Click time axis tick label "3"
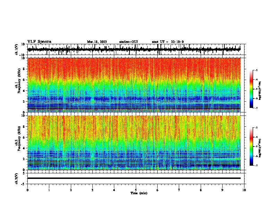 (92, 190)
